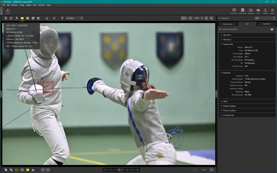Click the Import icon
The height and width of the screenshot is (173, 277).
(x=8, y=11)
